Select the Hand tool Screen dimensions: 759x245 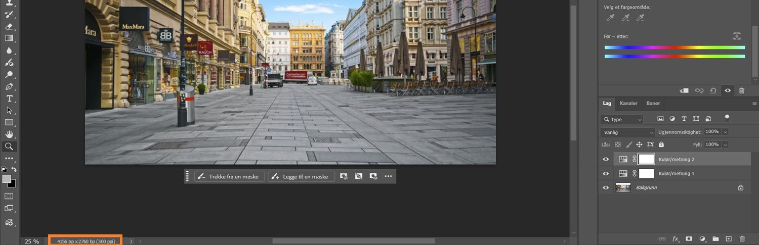(9, 134)
